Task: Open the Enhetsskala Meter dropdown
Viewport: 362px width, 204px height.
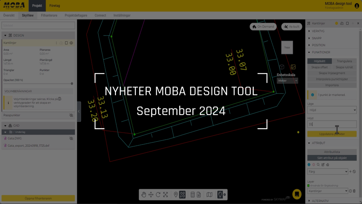Action: [x=287, y=81]
